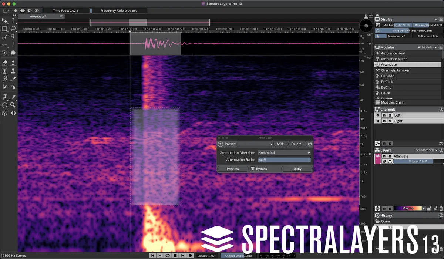This screenshot has width=444, height=259.
Task: Click the trash icon to delete layer
Action: coord(441,209)
